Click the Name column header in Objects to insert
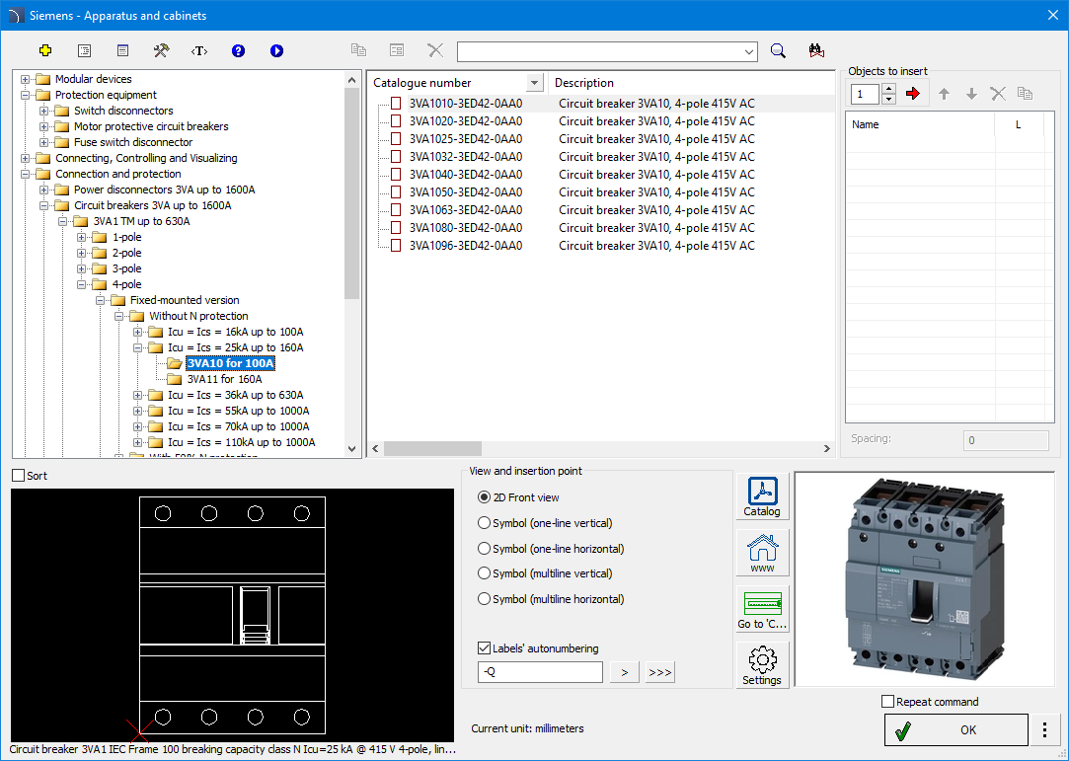Viewport: 1069px width, 761px height. pos(920,124)
